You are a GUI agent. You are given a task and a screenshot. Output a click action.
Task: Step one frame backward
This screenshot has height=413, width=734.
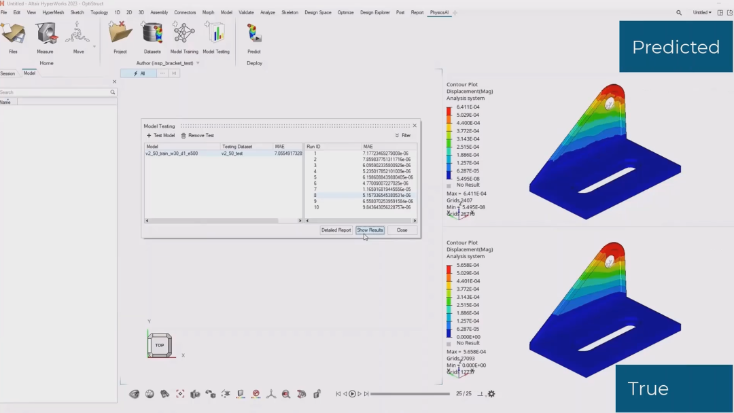(345, 394)
